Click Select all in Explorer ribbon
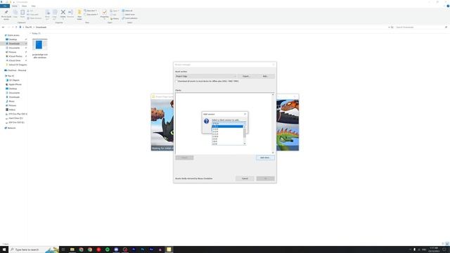The width and height of the screenshot is (450, 253). pyautogui.click(x=127, y=11)
